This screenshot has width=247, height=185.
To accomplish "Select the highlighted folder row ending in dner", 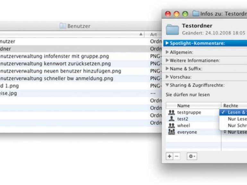I will tap(81, 49).
